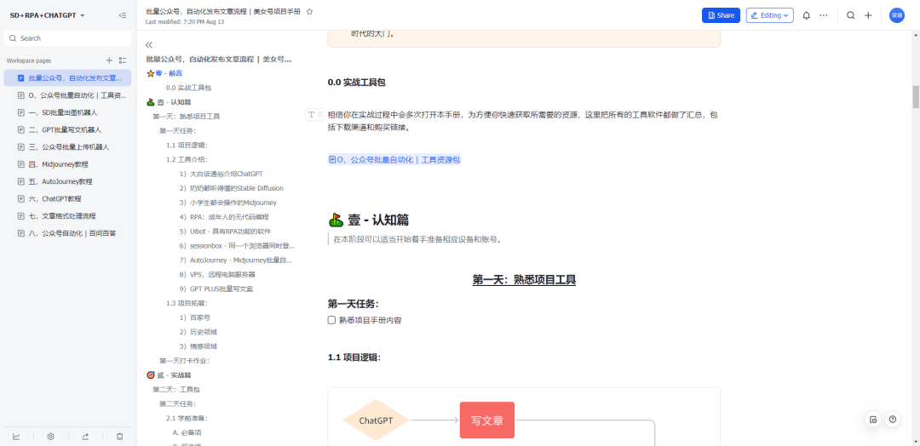Viewport: 920px width, 446px height.
Task: Jump to outline item 第二天：工具包
Action: (x=176, y=389)
